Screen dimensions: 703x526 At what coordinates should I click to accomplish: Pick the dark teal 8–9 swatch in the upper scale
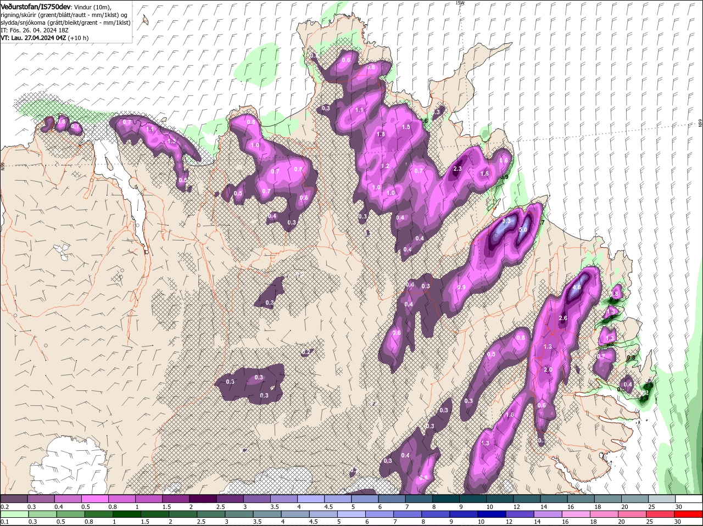446,499
